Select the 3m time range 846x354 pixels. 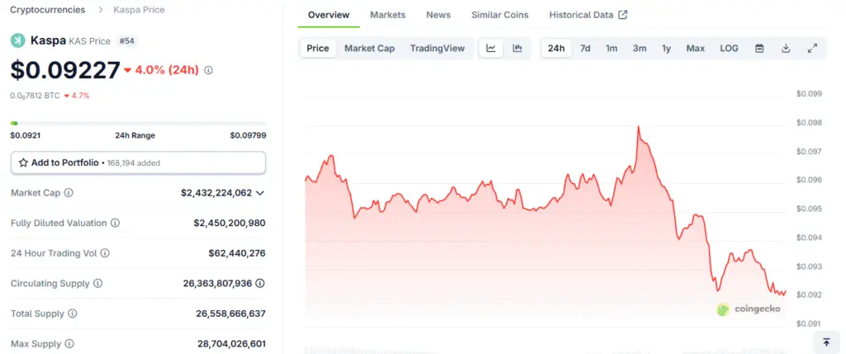tap(639, 48)
